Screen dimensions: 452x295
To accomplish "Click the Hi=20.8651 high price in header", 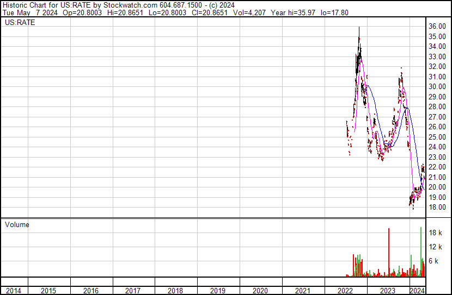I will (x=125, y=12).
